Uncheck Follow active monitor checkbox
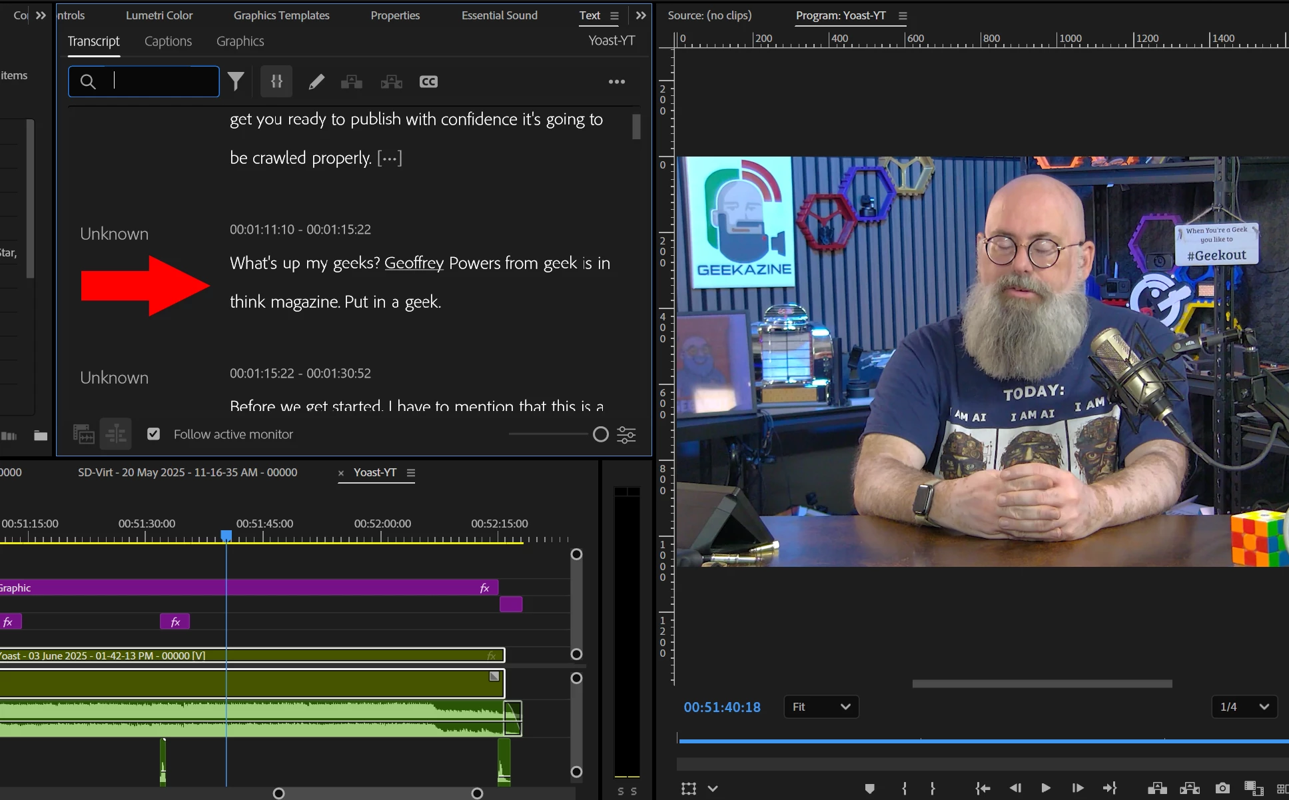Screen dimensions: 1289x800 click(154, 434)
